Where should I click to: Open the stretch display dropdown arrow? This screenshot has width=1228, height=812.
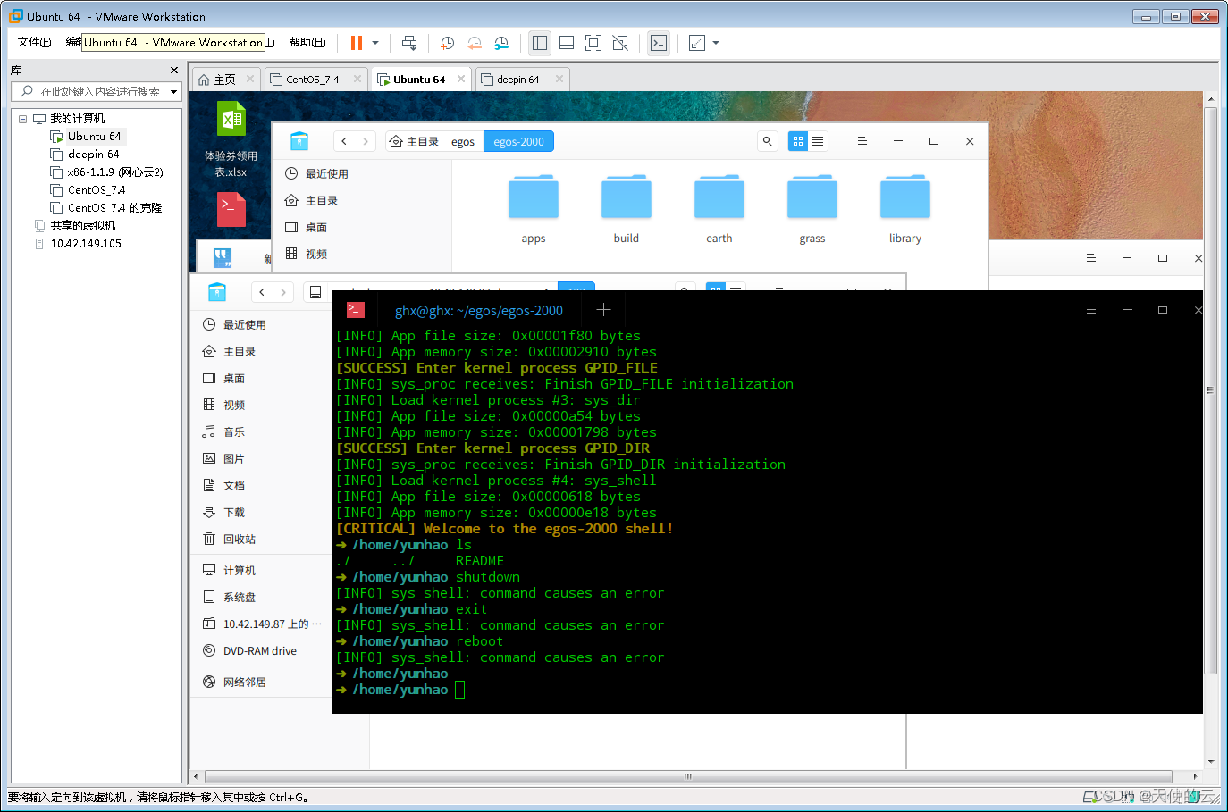[716, 43]
